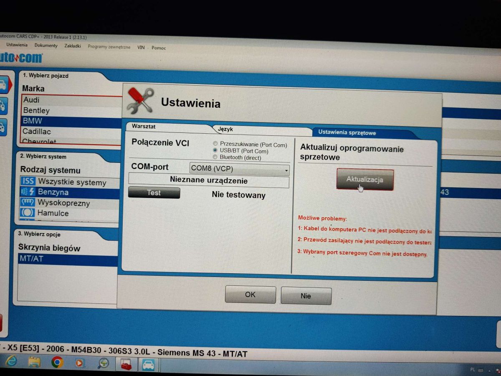Select Wysokoprezny system type row

pos(70,203)
